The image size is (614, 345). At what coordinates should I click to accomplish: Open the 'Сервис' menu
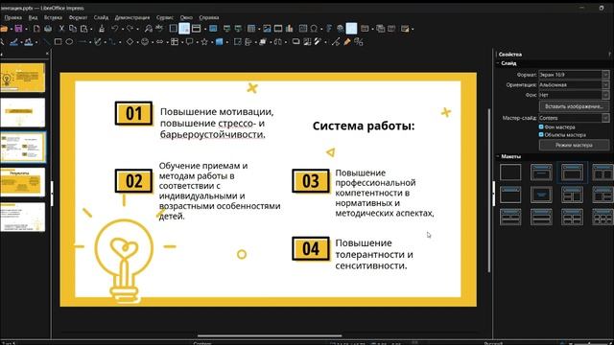(x=165, y=17)
